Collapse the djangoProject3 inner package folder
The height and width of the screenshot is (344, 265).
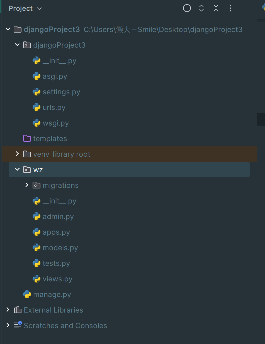[17, 45]
